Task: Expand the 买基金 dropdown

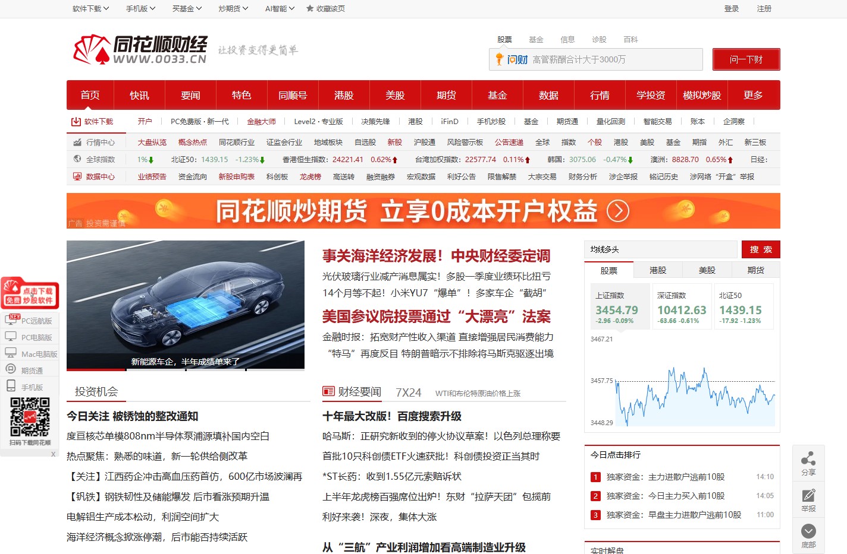Action: click(x=187, y=8)
